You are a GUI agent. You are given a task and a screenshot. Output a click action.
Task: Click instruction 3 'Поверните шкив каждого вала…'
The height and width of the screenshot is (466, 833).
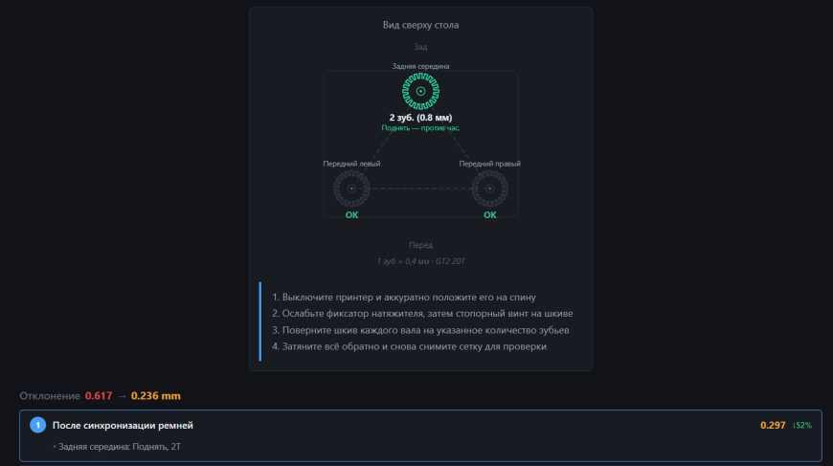point(420,330)
